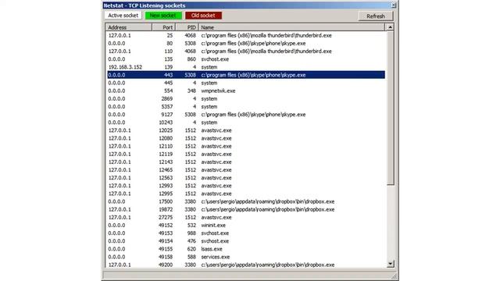Select the system row on port 10243
This screenshot has height=281, width=500.
pyautogui.click(x=246, y=123)
